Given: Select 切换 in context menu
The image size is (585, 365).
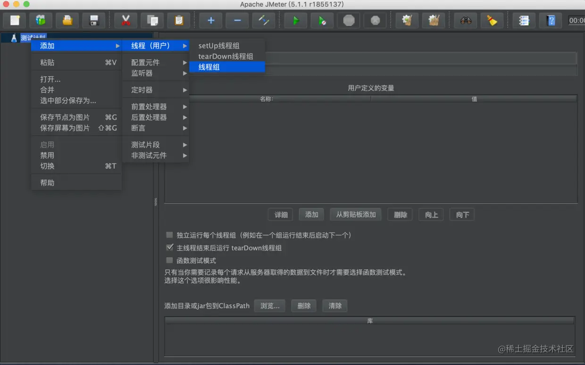Looking at the screenshot, I should 76,166.
